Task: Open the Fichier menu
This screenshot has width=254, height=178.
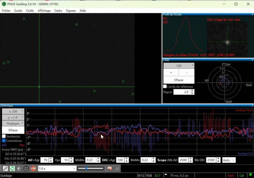Action: (x=6, y=11)
